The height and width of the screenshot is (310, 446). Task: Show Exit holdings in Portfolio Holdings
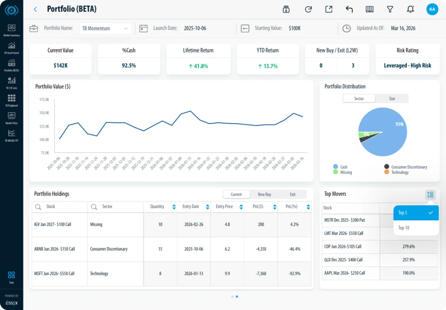[x=292, y=195]
